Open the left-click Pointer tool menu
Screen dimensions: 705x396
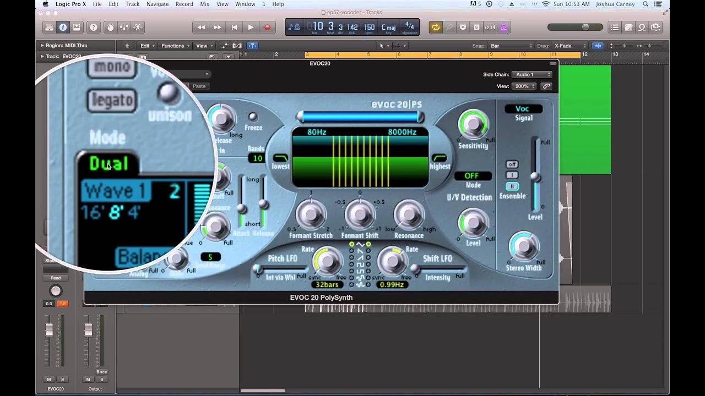[x=384, y=46]
